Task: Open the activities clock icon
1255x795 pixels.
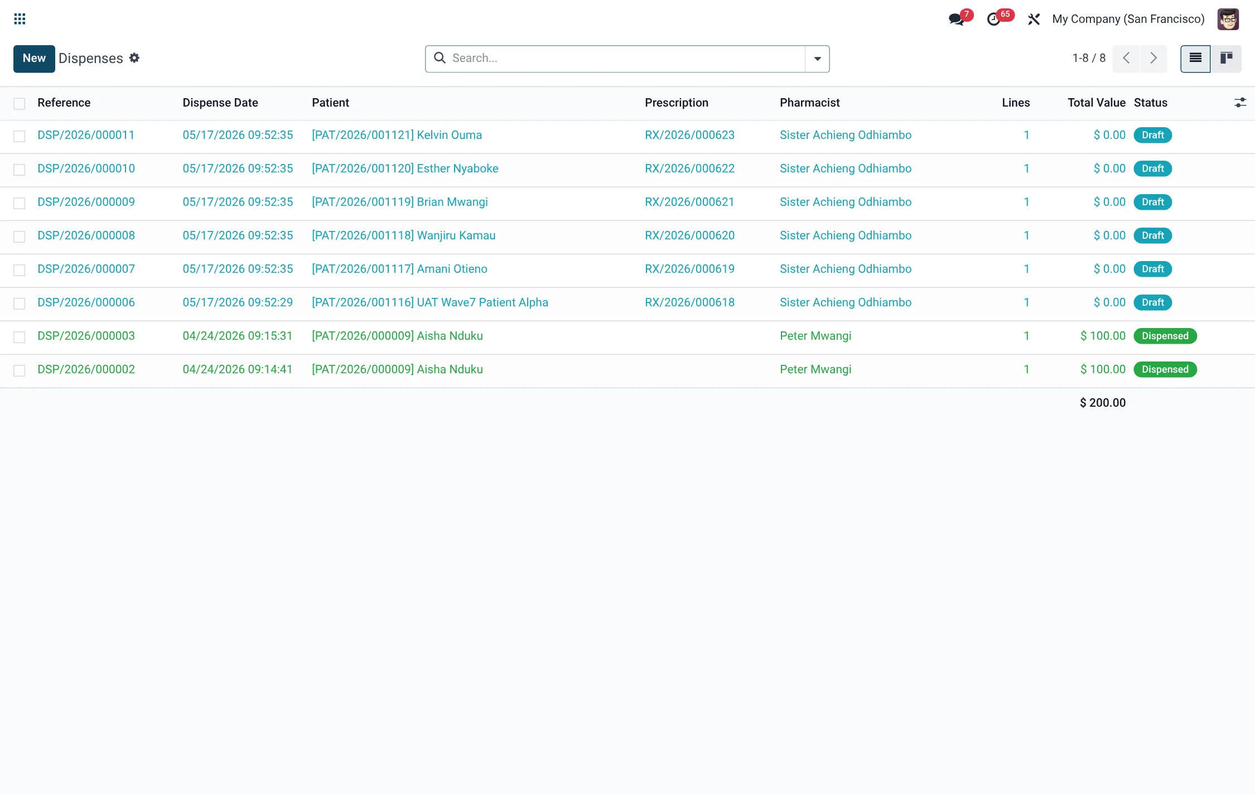Action: 995,19
